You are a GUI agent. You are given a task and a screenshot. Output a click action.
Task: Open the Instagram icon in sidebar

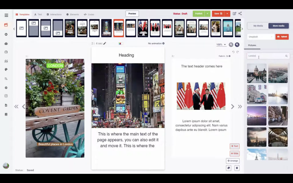(6, 96)
